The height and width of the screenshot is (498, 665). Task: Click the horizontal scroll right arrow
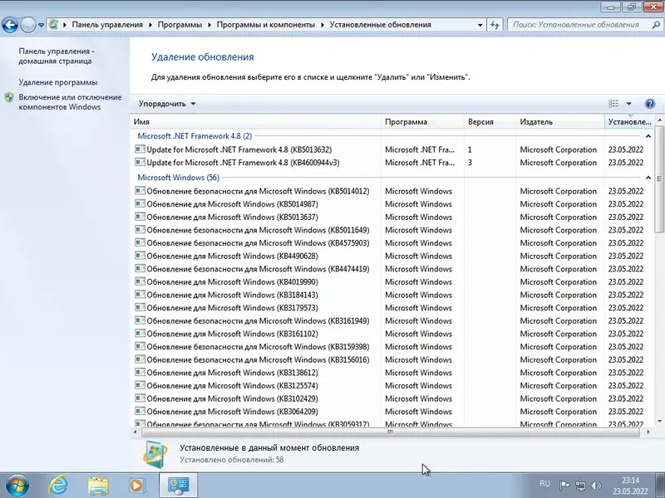point(648,432)
